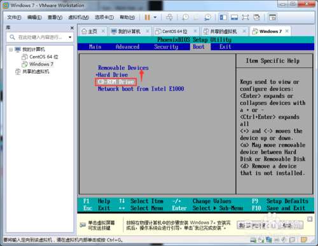Open the library search filter dropdown
The height and width of the screenshot is (246, 318).
point(70,38)
